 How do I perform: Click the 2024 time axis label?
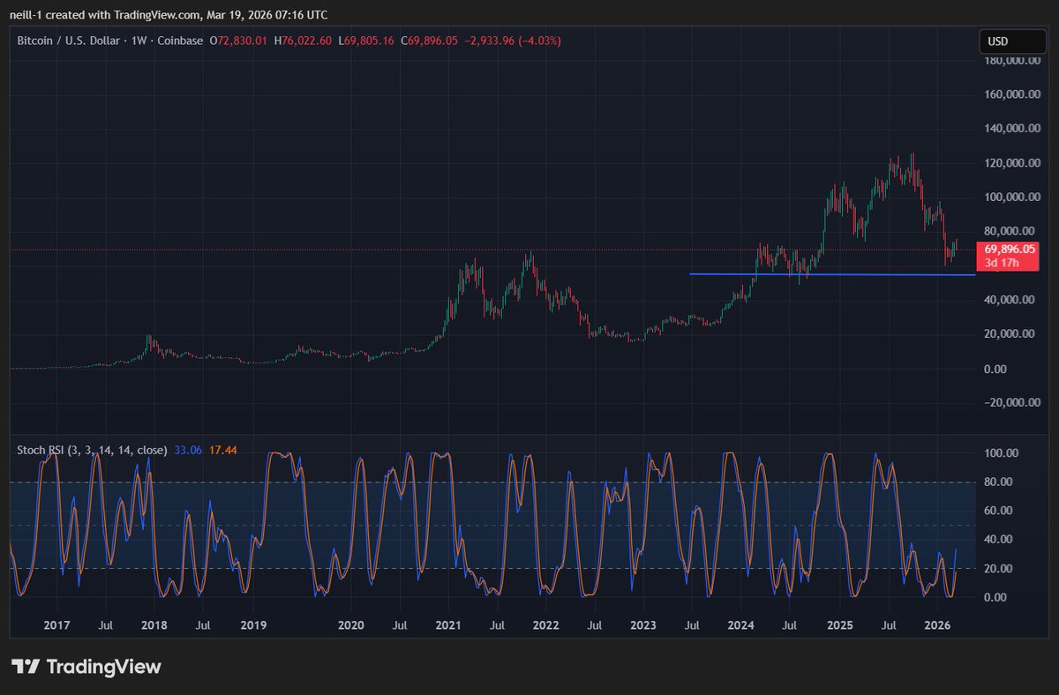click(x=740, y=624)
